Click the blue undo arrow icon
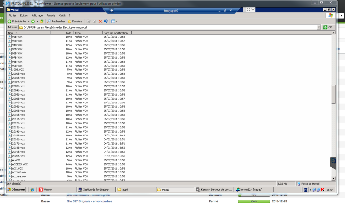 point(106,21)
